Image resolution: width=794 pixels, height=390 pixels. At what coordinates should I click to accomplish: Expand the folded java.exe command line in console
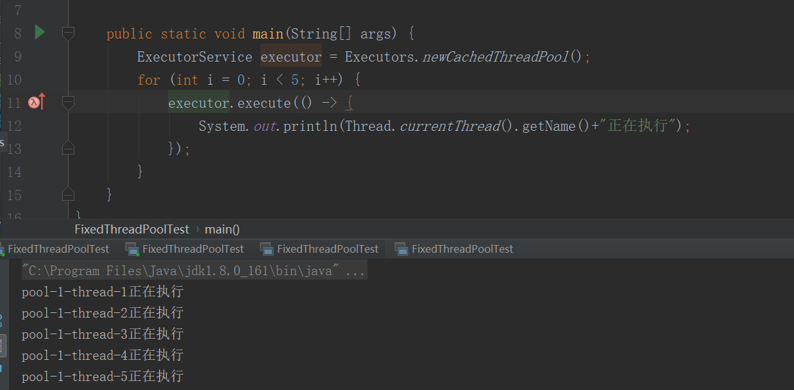(x=355, y=271)
